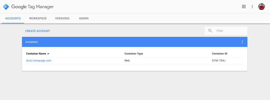Sort by the Container Name column header
This screenshot has width=270, height=100.
(x=36, y=54)
